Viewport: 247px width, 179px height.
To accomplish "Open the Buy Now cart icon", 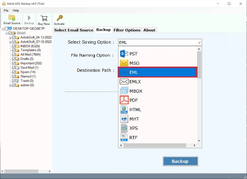I will (x=44, y=18).
